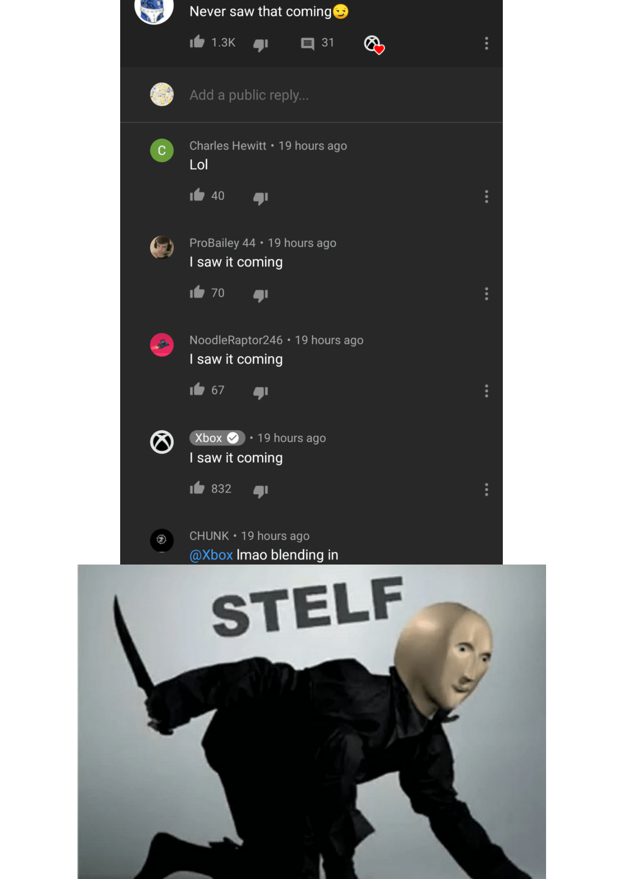Dislike the "Never saw that coming" comment
623x879 pixels.
(260, 45)
